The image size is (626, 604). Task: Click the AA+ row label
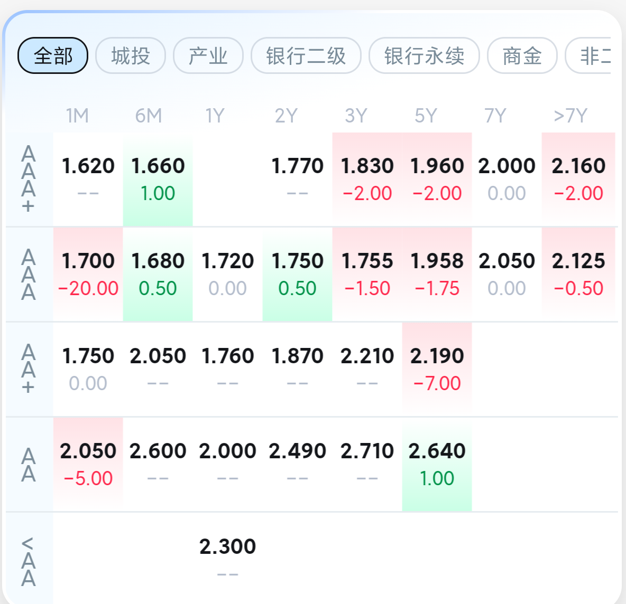coord(29,369)
